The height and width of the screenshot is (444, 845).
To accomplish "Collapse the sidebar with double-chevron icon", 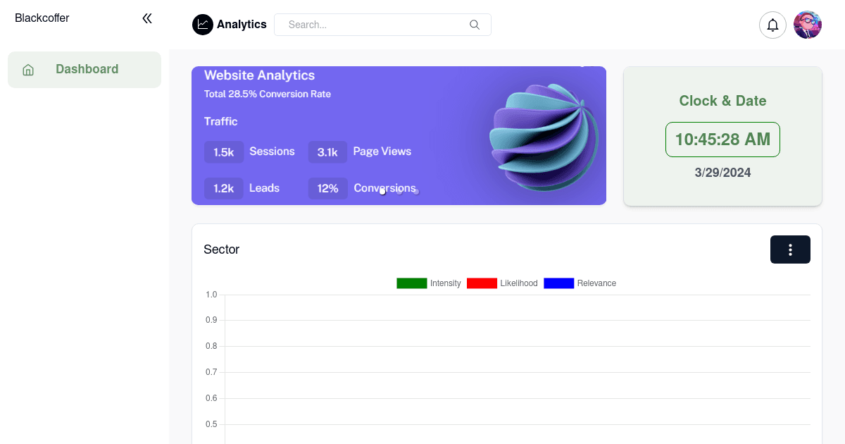I will click(x=147, y=18).
